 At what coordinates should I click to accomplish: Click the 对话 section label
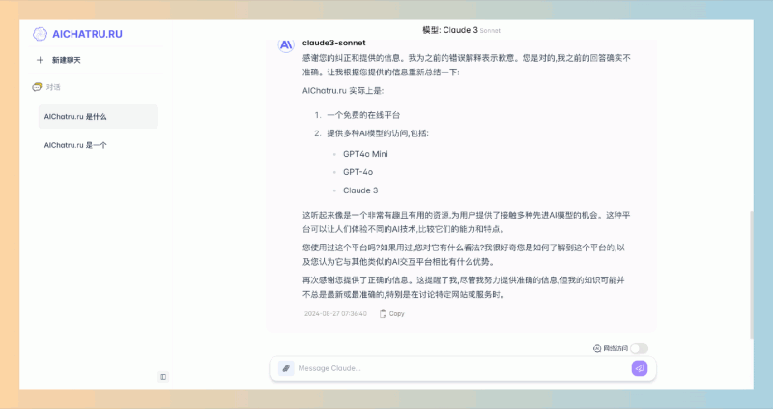tap(53, 87)
